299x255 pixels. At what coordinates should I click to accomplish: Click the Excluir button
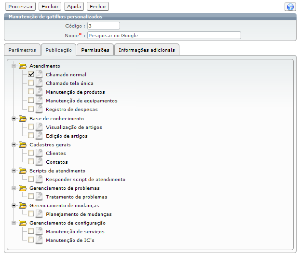pos(50,7)
